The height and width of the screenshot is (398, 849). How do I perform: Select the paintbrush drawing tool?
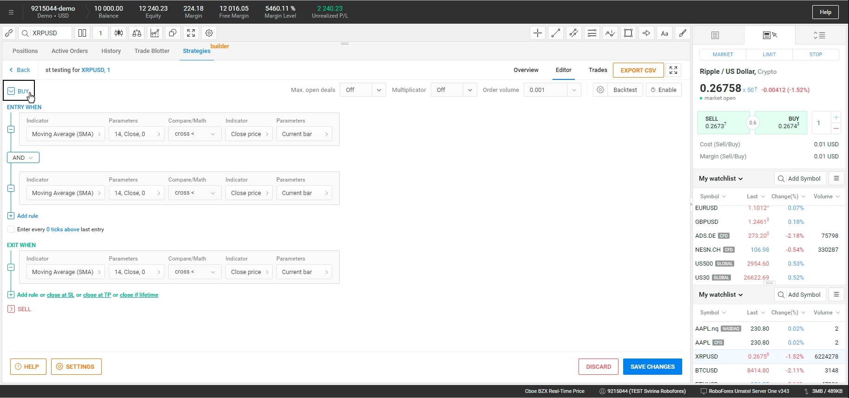point(682,33)
